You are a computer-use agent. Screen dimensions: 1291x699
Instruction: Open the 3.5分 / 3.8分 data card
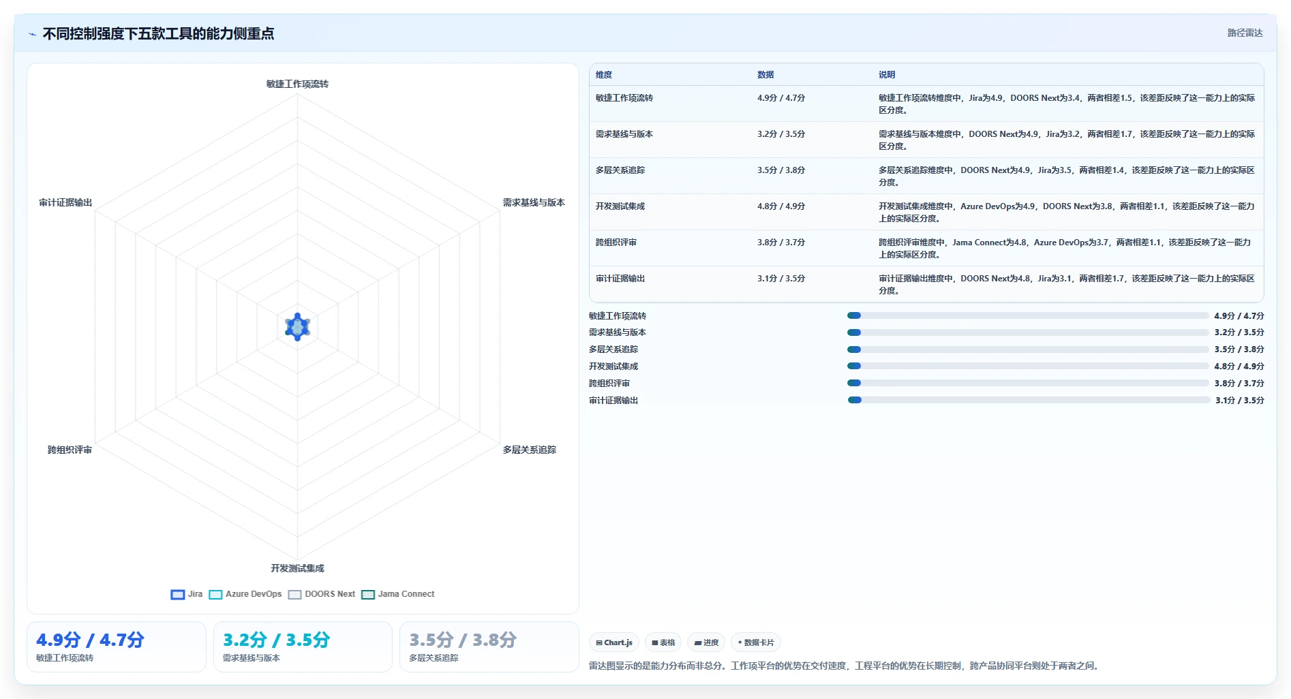click(x=489, y=647)
